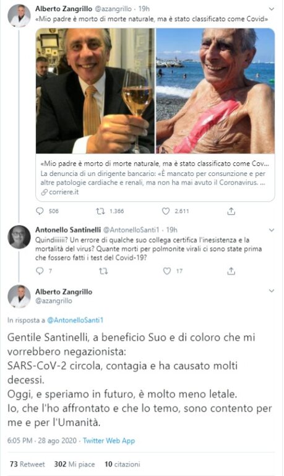
Task: View the 73 Retweet list
Action: pyautogui.click(x=27, y=464)
